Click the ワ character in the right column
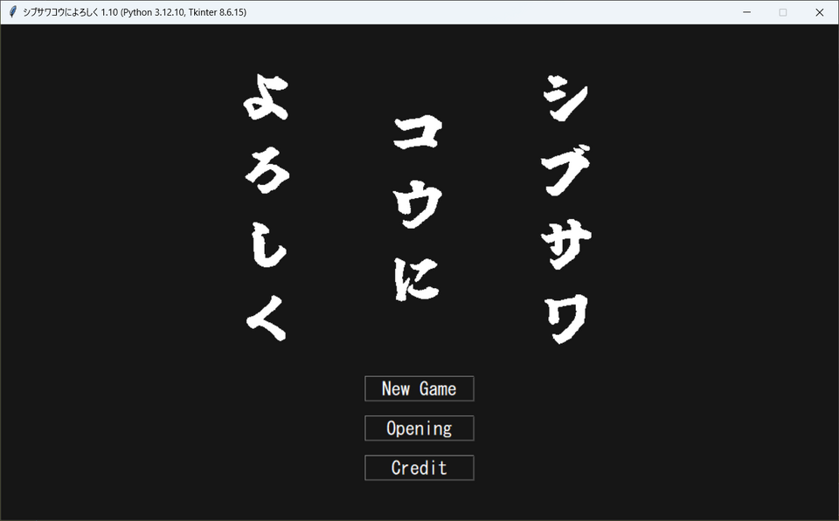Screen dimensions: 839x521 coord(568,317)
